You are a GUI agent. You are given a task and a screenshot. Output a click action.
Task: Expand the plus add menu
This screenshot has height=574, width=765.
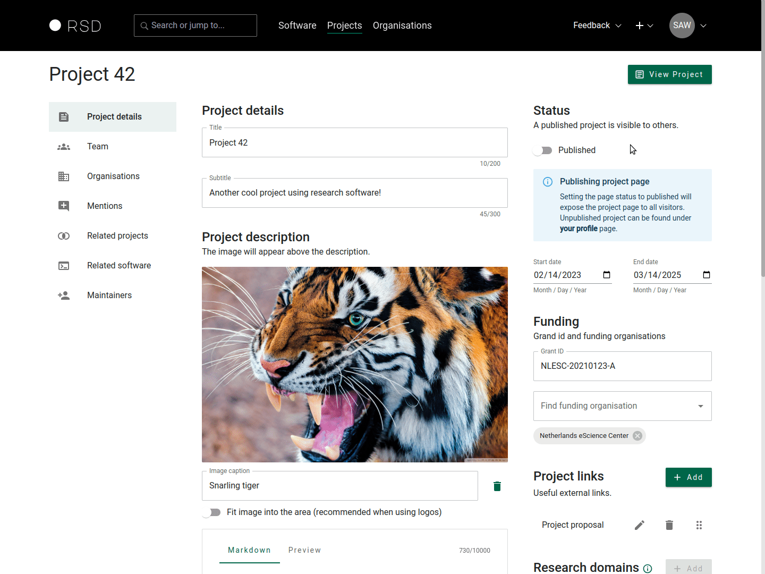click(644, 26)
